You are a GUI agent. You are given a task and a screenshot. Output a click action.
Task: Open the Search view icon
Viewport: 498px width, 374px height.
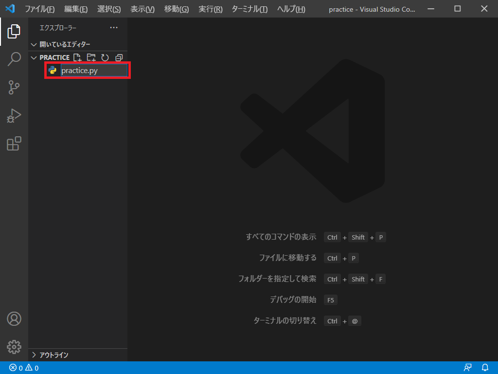point(14,59)
